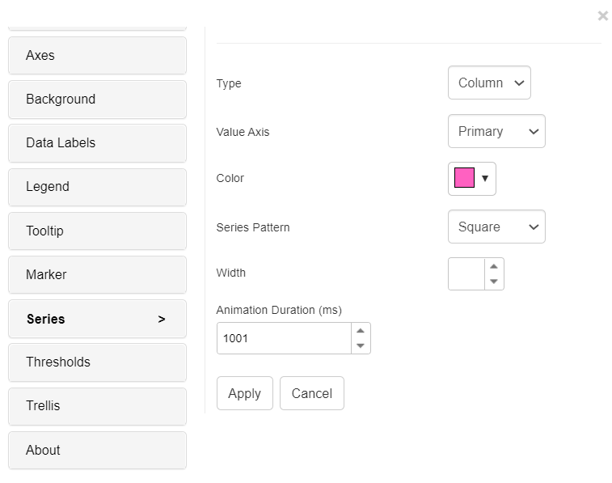Increase Width with the up arrow
This screenshot has height=483, width=612.
[494, 266]
